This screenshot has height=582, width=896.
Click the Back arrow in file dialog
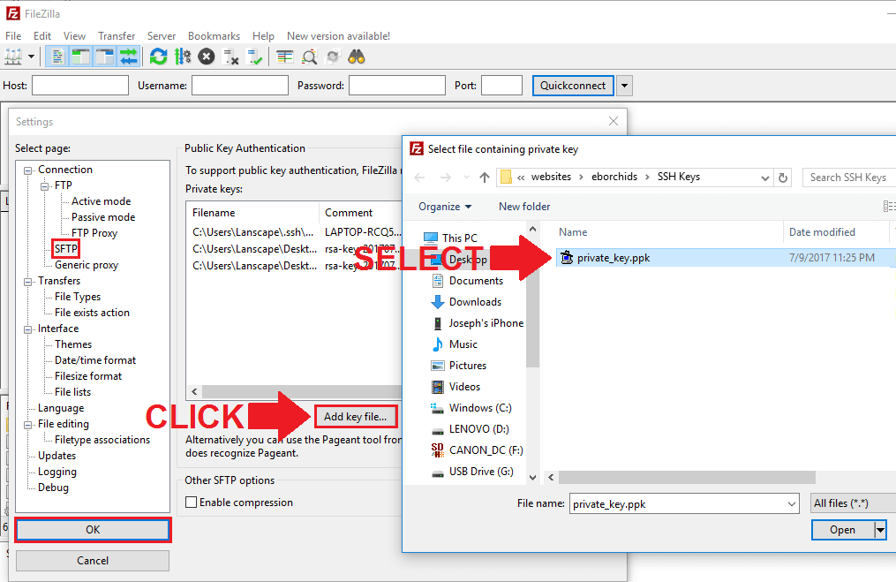point(419,178)
